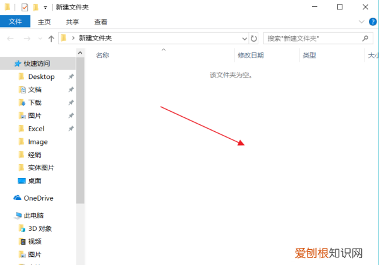The height and width of the screenshot is (265, 379).
Task: Open the Desktop quick access folder
Action: point(41,77)
